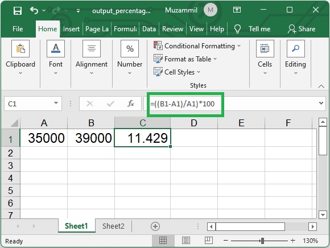Viewport: 330px width, 248px height.
Task: Add a new sheet with plus icon
Action: tap(155, 226)
